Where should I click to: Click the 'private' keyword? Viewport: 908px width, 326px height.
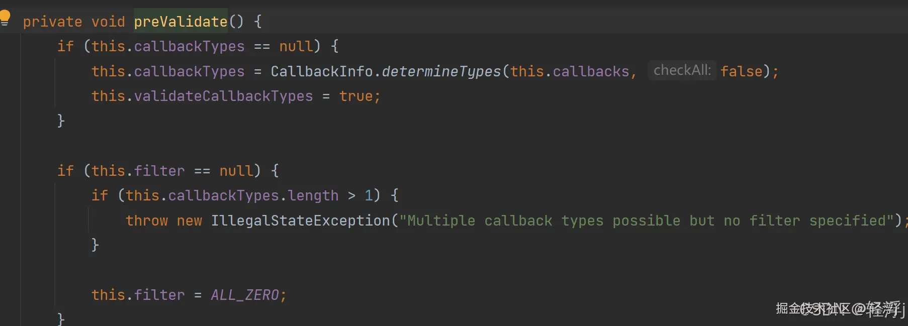point(52,22)
